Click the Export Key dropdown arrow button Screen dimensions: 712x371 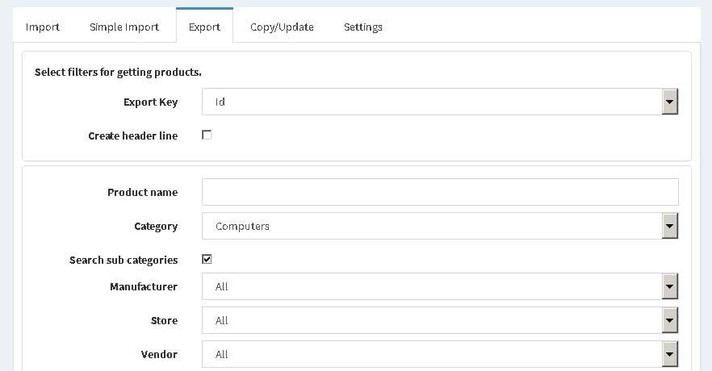coord(669,102)
